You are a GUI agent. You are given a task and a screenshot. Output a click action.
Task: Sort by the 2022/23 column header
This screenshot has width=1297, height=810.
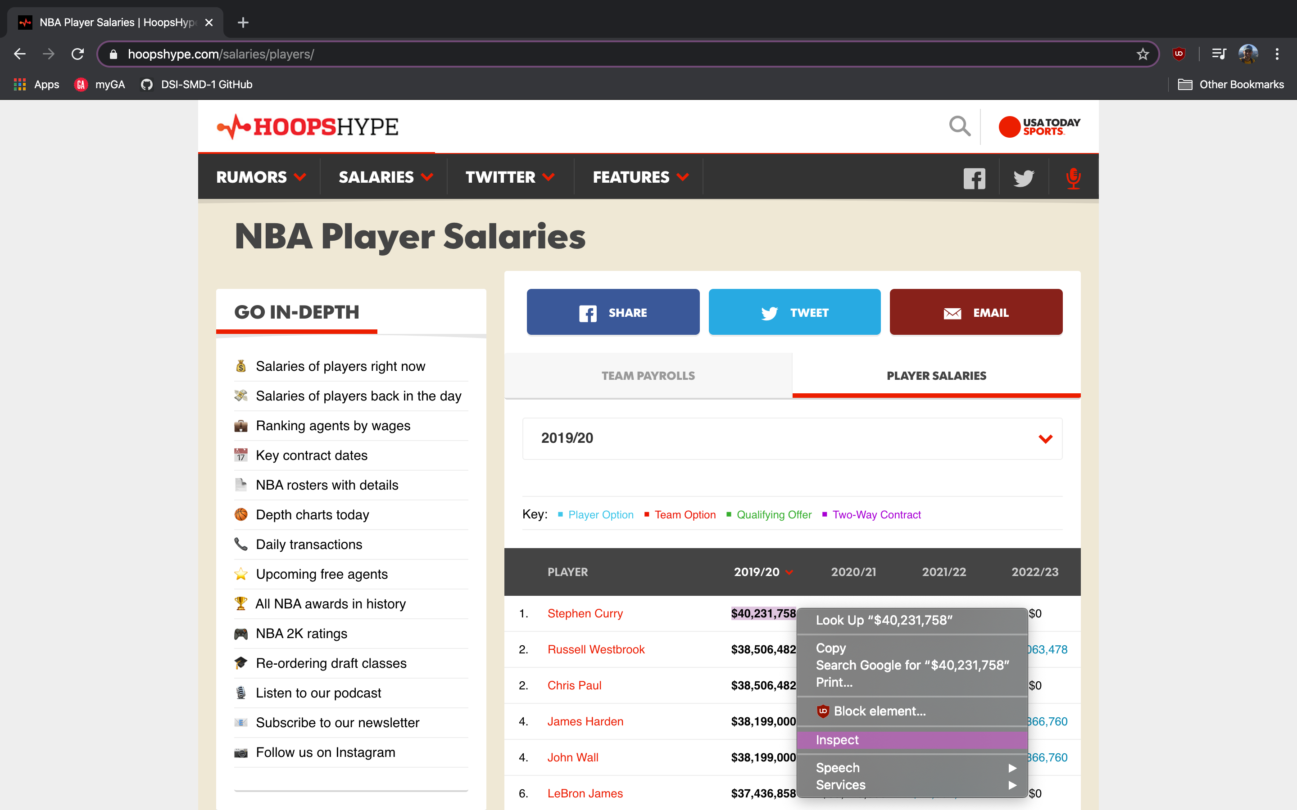pos(1034,571)
